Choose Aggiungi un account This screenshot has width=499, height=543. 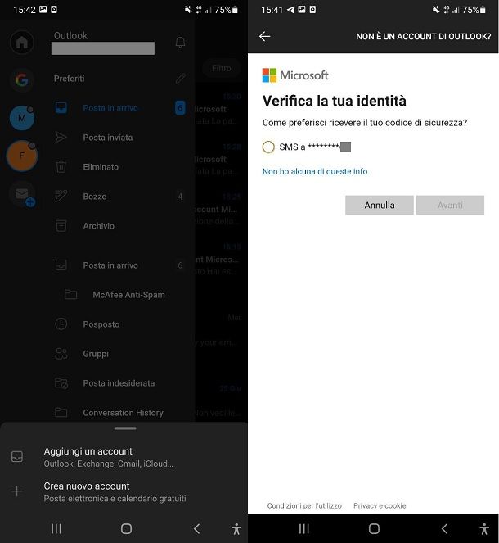(124, 457)
